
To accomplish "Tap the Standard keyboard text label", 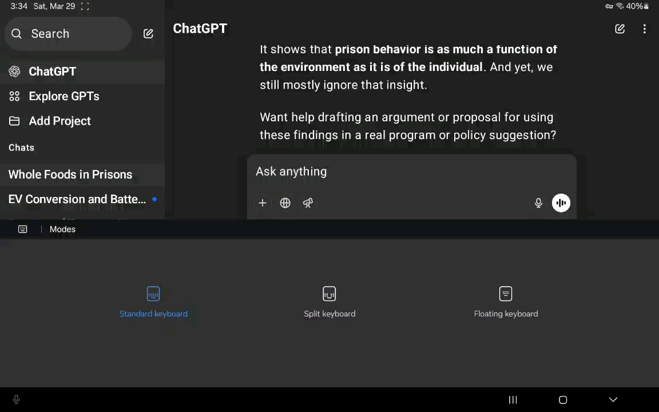I will (x=153, y=314).
